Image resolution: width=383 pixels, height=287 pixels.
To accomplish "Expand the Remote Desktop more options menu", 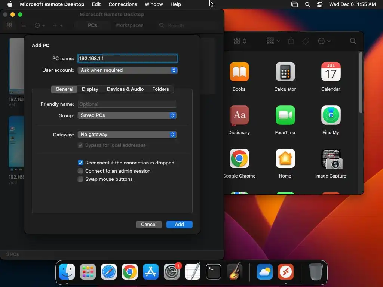I will point(40,25).
